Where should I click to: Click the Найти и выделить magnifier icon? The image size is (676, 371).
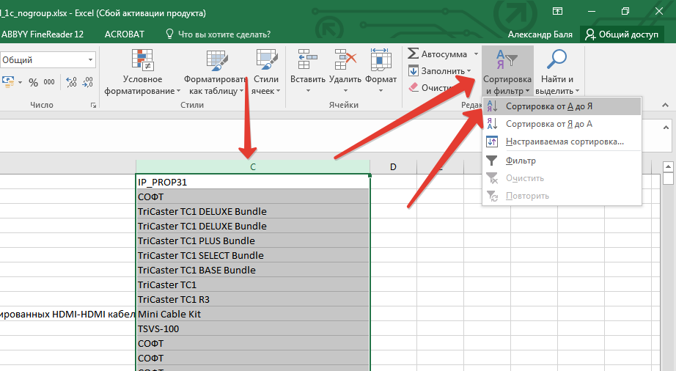click(x=556, y=60)
